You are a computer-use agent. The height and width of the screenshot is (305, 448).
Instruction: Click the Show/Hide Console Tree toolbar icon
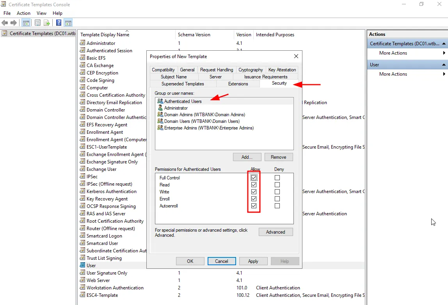point(26,23)
